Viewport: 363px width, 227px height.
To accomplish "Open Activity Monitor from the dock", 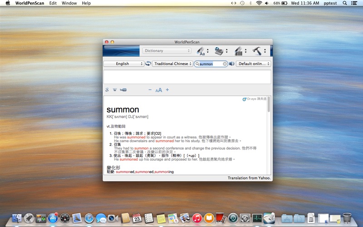I will [257, 218].
